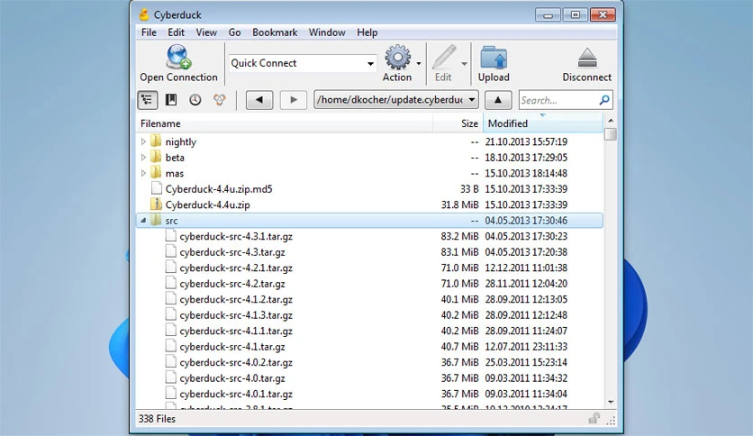The image size is (753, 436).
Task: Click the Cyberduck title bar duck icon
Action: [x=143, y=14]
